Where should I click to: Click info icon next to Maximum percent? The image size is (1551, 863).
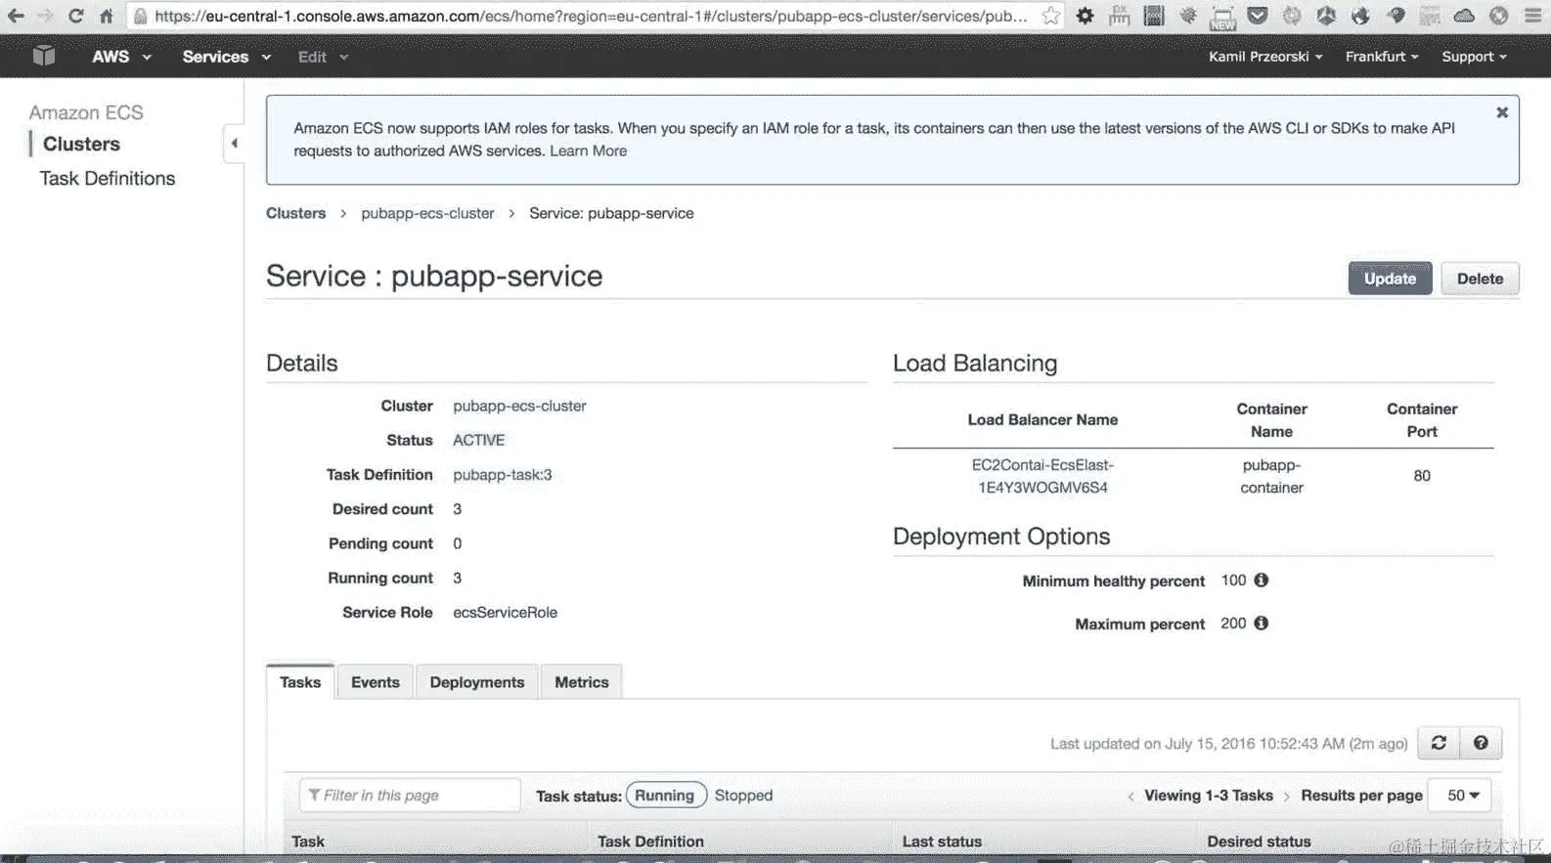1262,623
